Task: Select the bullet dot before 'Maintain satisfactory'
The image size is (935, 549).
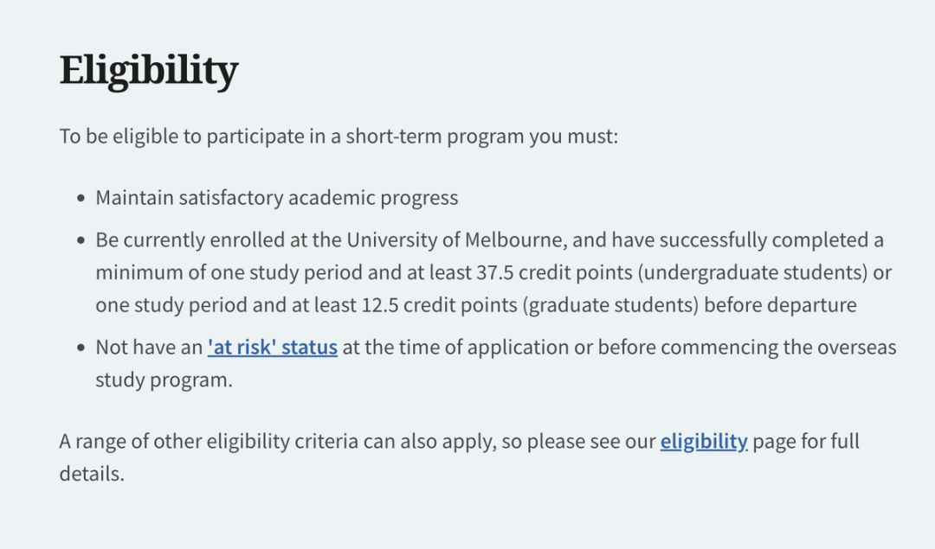Action: tap(81, 198)
